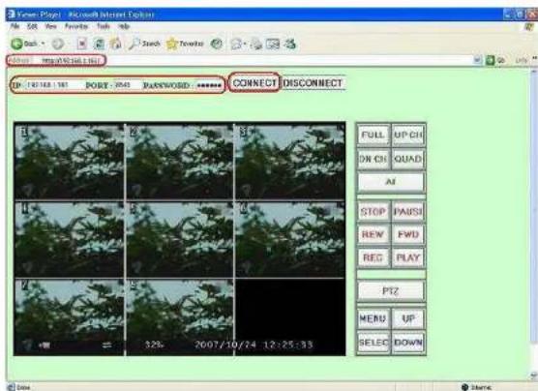Open the File menu
Image resolution: width=538 pixels, height=391 pixels.
15,26
